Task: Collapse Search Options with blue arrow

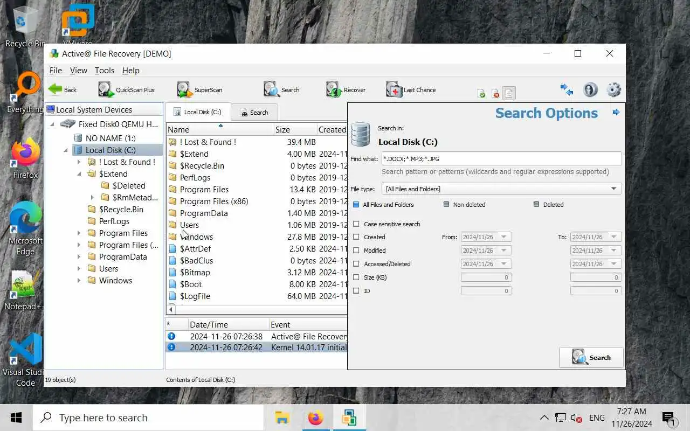Action: coord(616,112)
